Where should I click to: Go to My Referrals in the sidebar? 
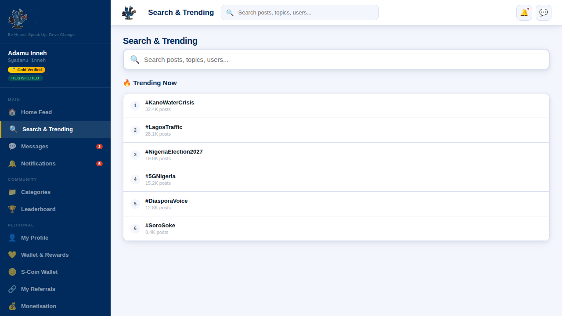point(55,289)
